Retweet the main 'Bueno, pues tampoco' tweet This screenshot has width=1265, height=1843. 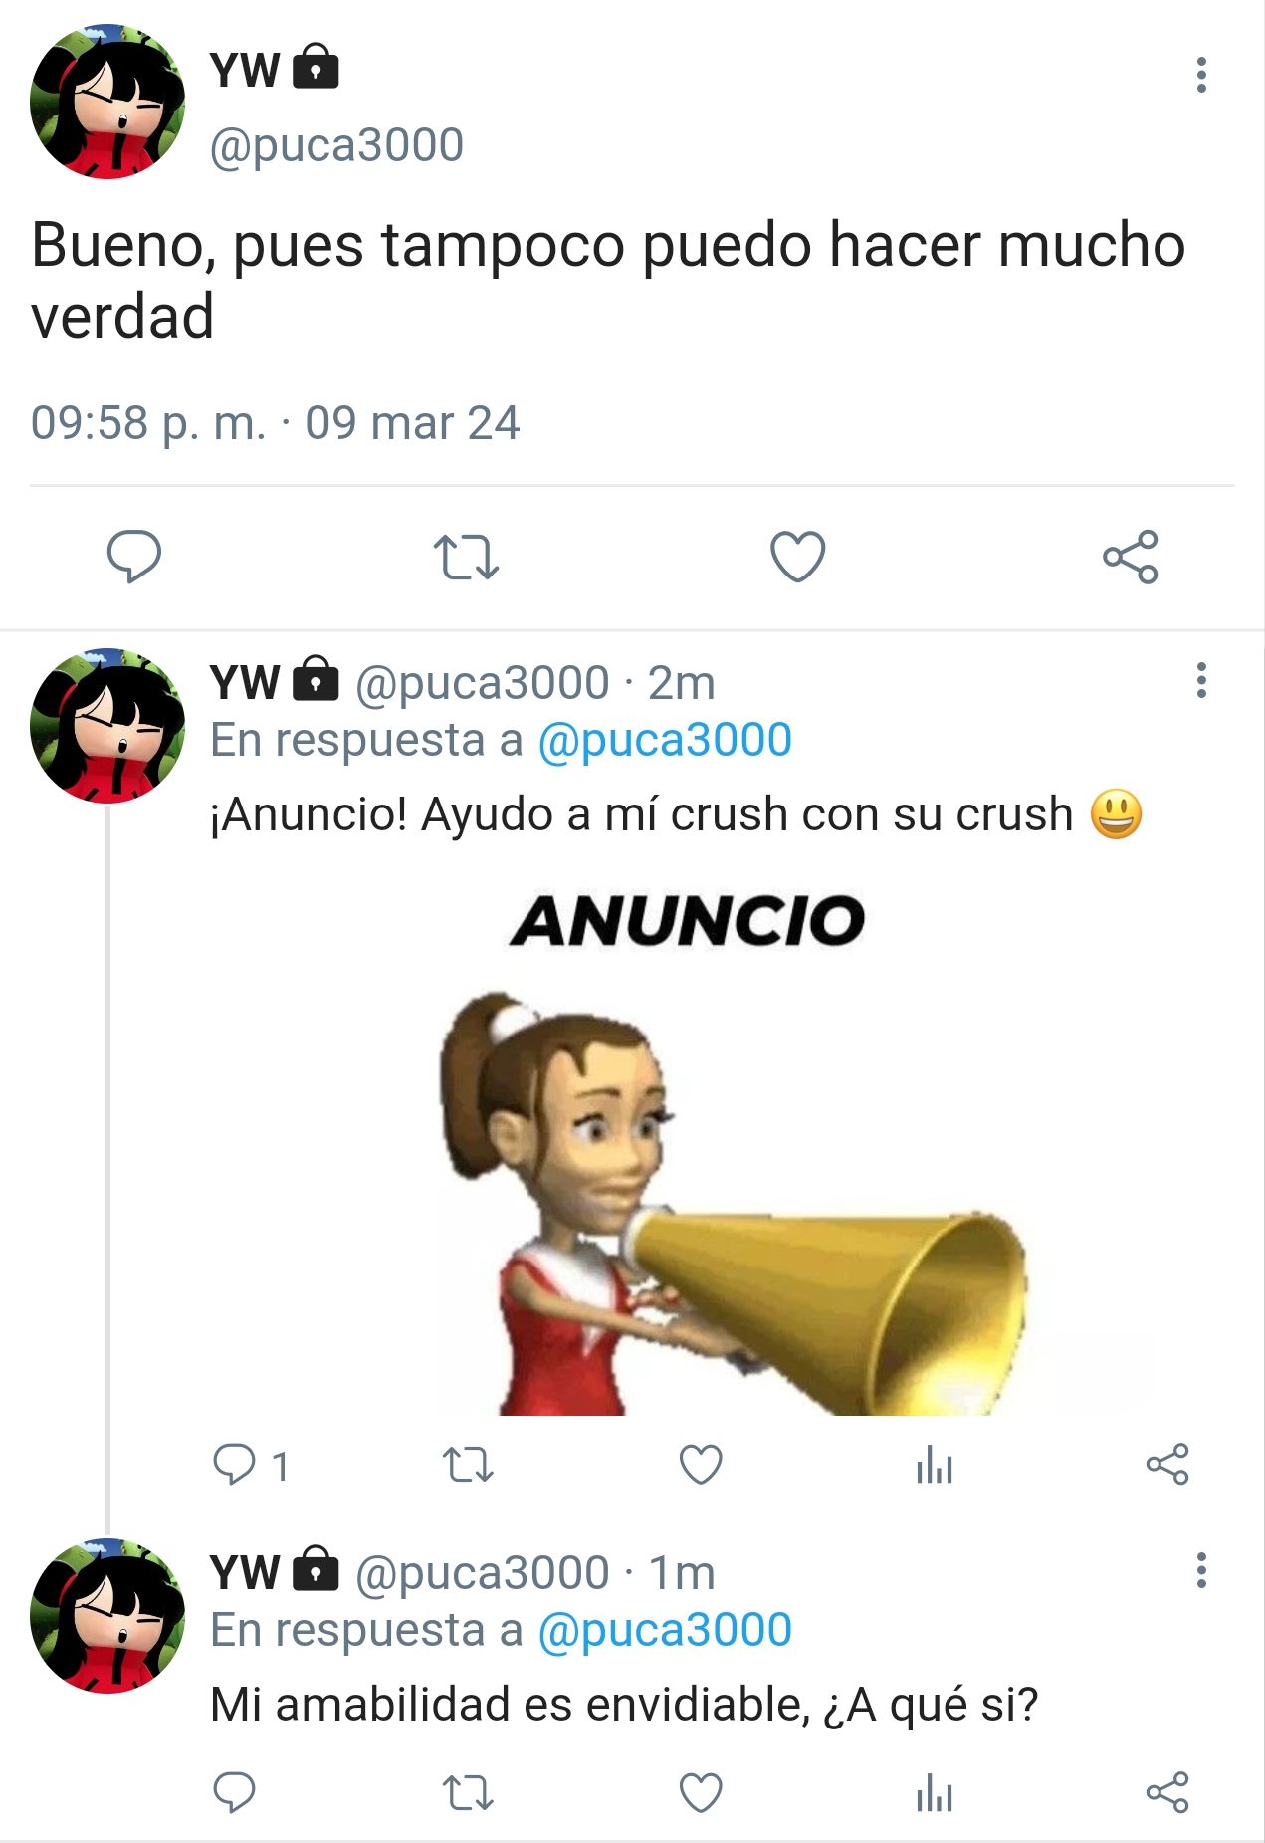point(466,557)
